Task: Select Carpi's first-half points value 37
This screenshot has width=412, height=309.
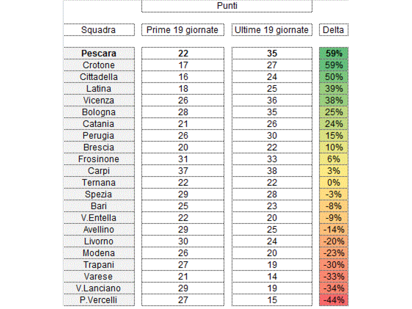Action: [x=183, y=171]
